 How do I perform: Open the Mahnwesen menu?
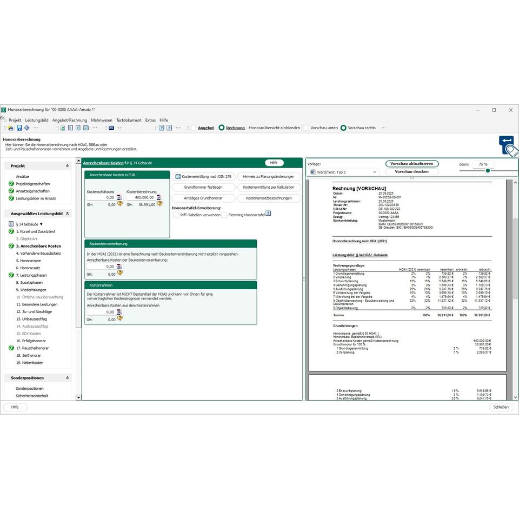point(102,120)
